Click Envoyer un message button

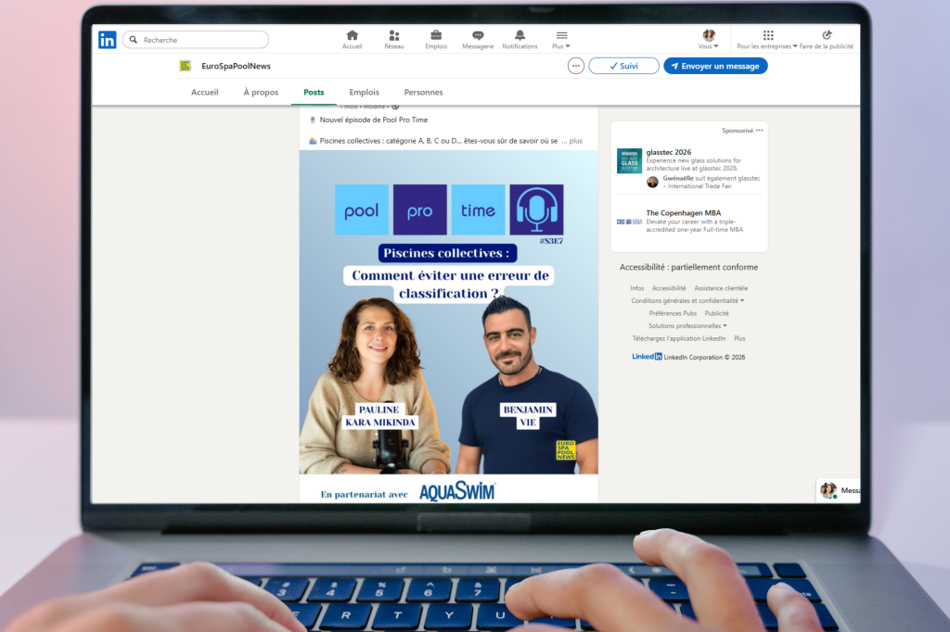point(715,66)
